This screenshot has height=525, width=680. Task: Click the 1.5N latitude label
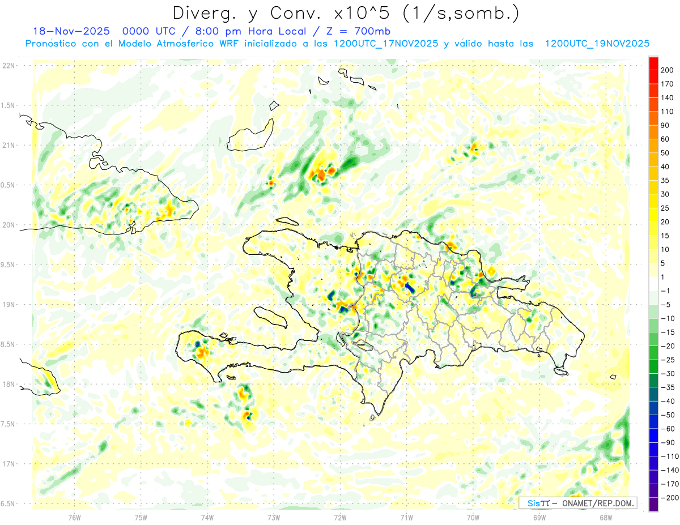(x=8, y=105)
